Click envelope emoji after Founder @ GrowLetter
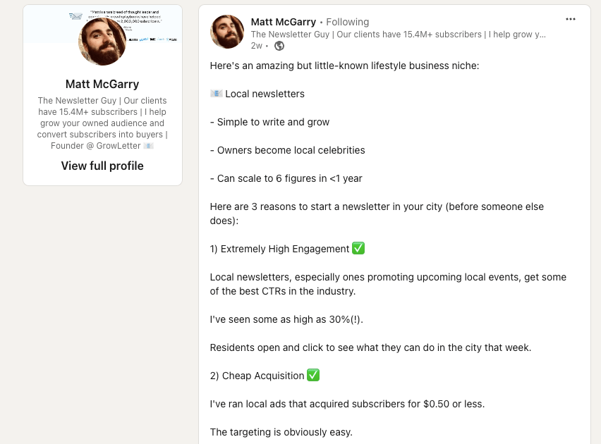 [x=148, y=146]
